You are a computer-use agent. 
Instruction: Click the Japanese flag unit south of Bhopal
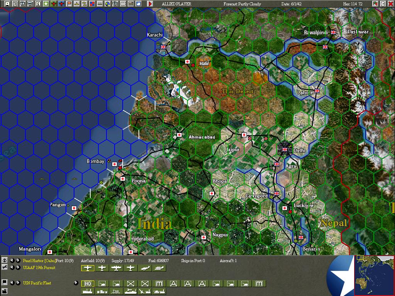pyautogui.click(x=212, y=193)
